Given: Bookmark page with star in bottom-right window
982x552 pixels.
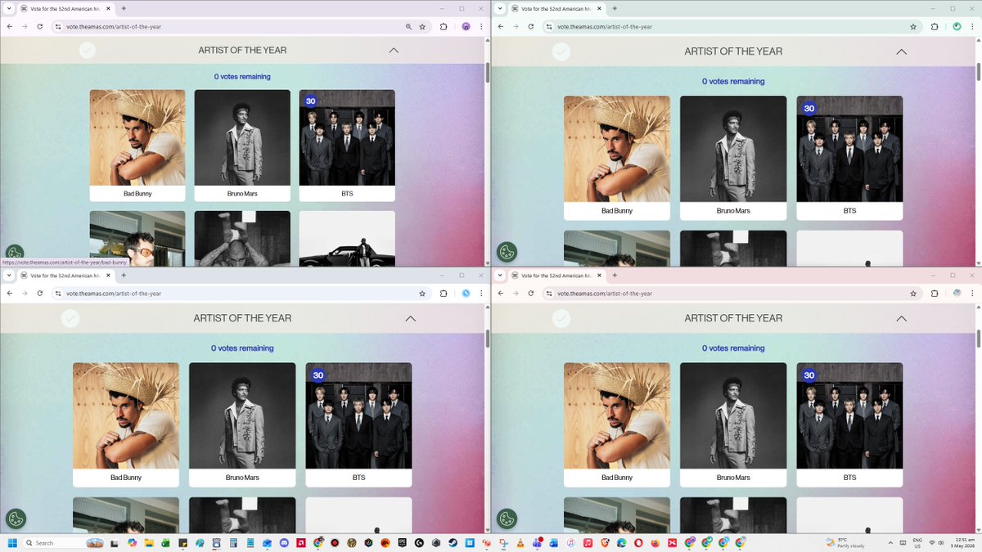Looking at the screenshot, I should 913,293.
